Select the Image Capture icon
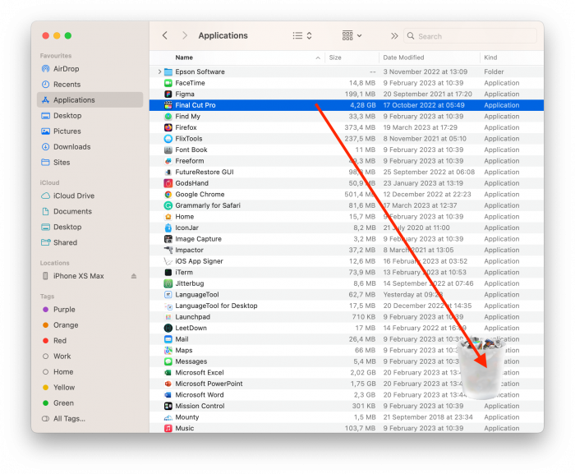The width and height of the screenshot is (575, 474). coord(168,239)
